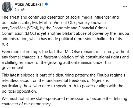Click the public audience globe icon

pos(23,10)
